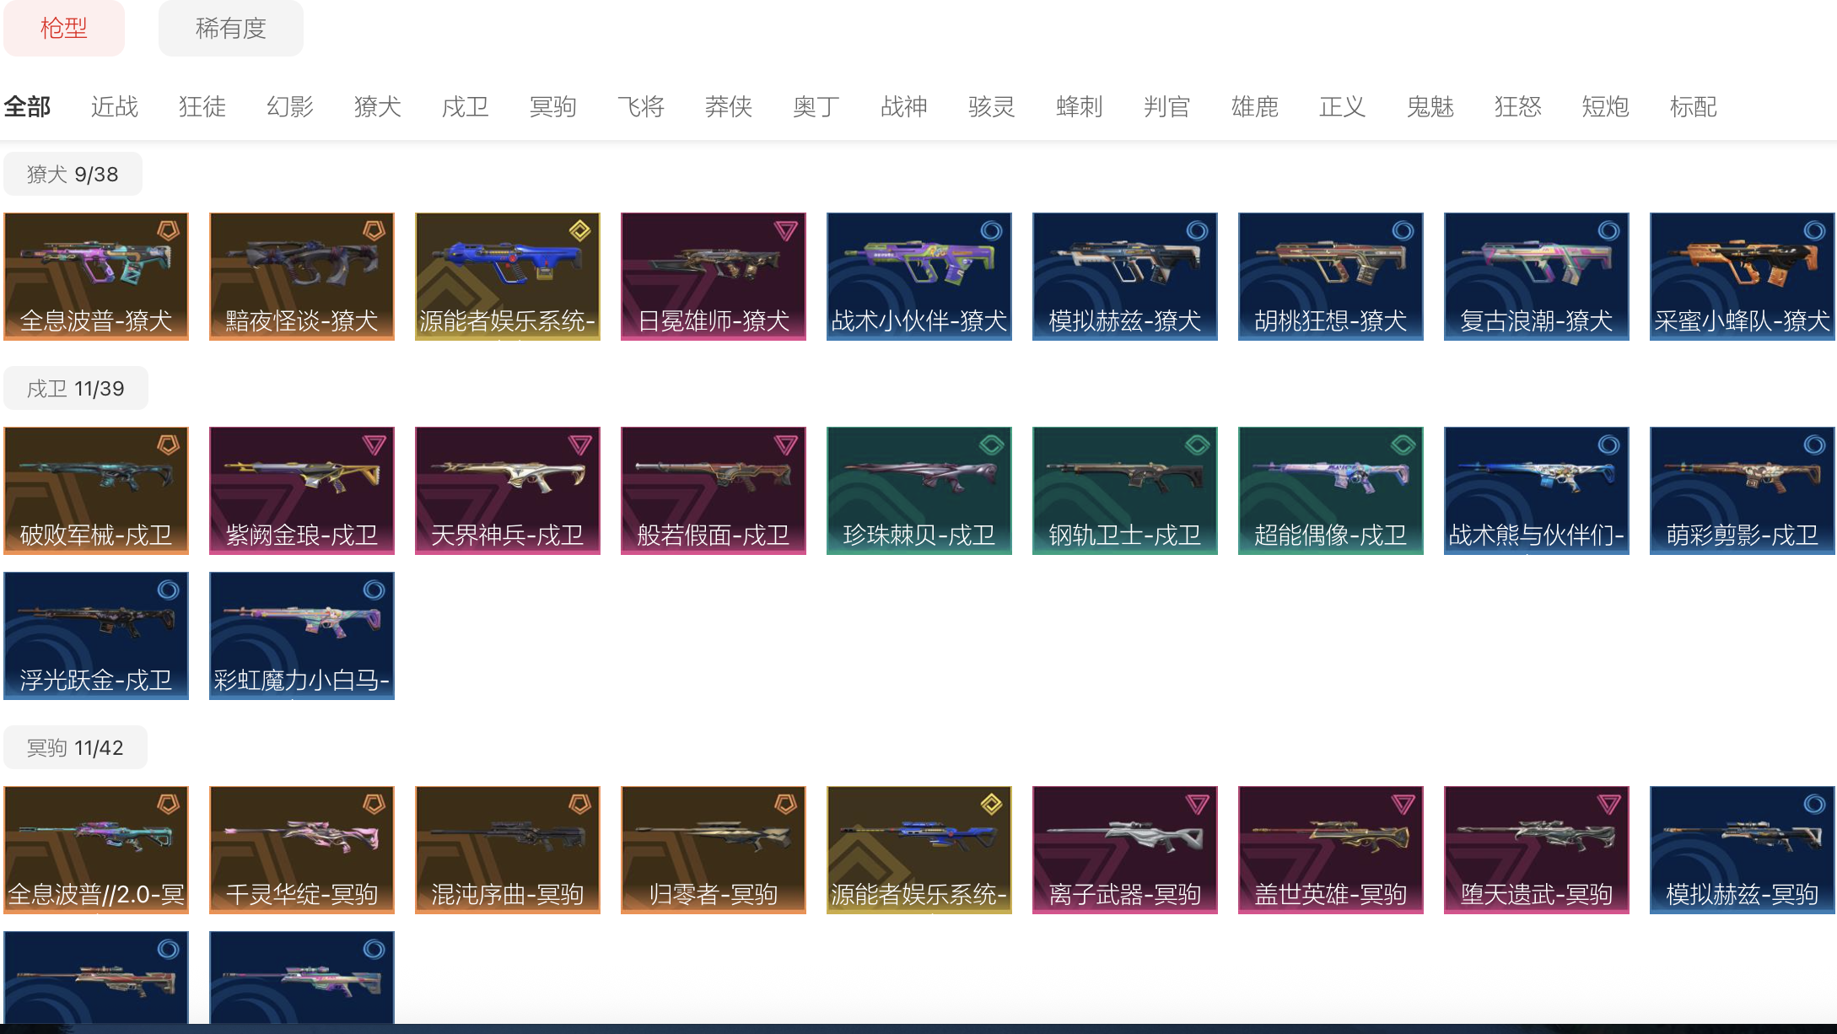Open the 飞将 weapon category
Image resolution: width=1837 pixels, height=1034 pixels.
point(641,107)
